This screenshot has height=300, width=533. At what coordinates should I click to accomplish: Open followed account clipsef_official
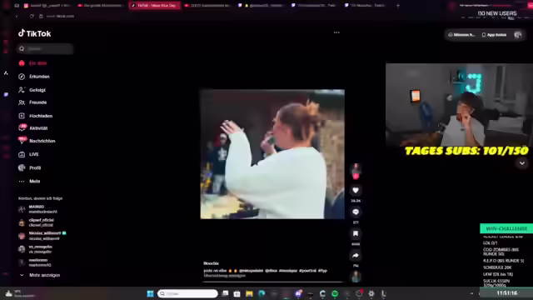pos(36,222)
